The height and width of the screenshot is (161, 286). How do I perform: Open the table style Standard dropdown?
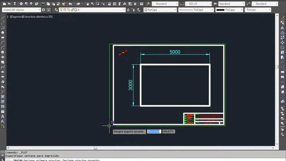[231, 4]
